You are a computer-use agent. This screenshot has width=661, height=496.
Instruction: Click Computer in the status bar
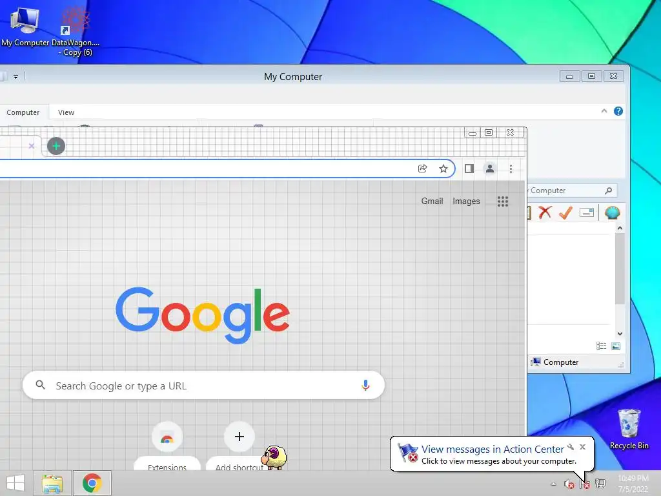(x=555, y=362)
